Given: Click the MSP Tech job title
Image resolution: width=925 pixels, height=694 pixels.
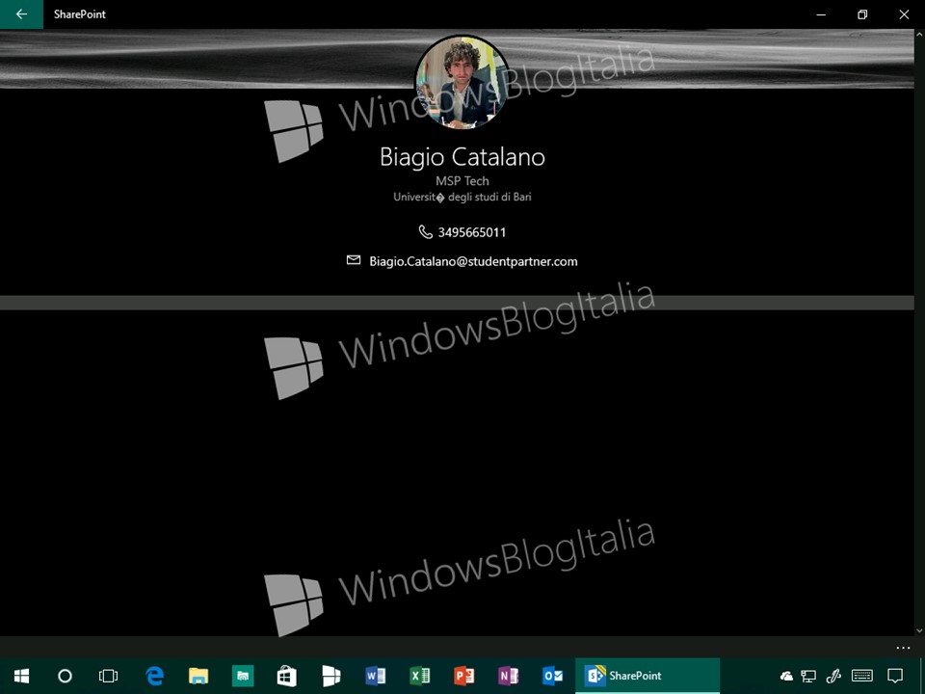Looking at the screenshot, I should coord(462,181).
